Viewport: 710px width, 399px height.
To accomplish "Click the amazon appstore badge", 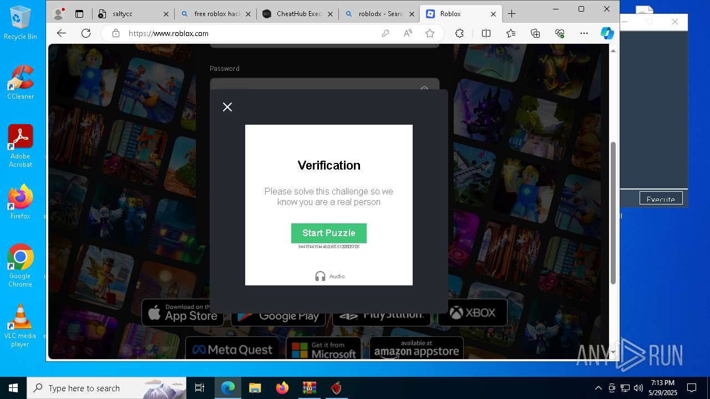I will [x=417, y=349].
